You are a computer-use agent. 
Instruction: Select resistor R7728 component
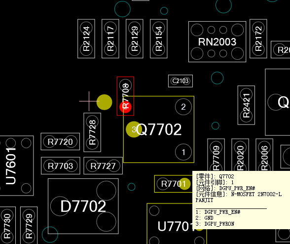92,132
